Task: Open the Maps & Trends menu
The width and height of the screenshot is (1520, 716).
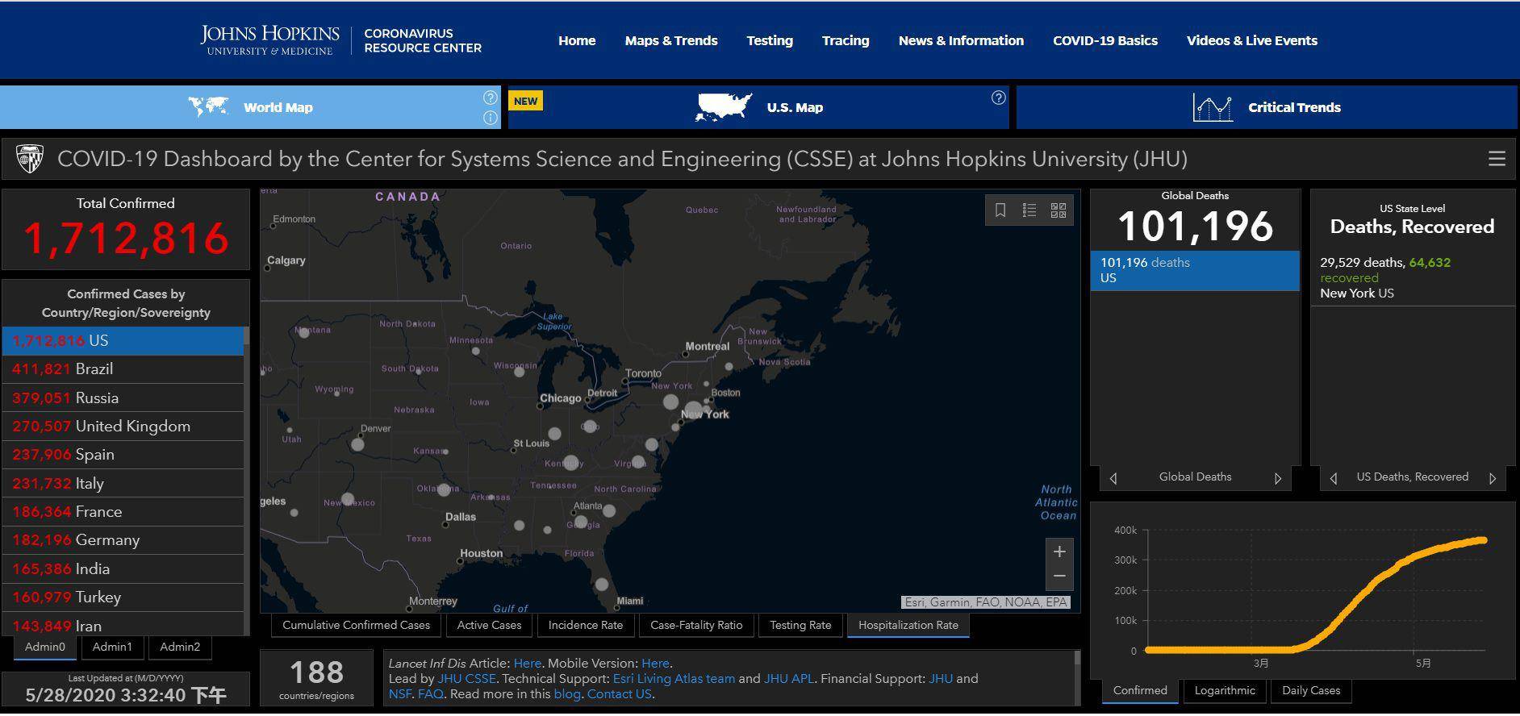Action: tap(671, 40)
